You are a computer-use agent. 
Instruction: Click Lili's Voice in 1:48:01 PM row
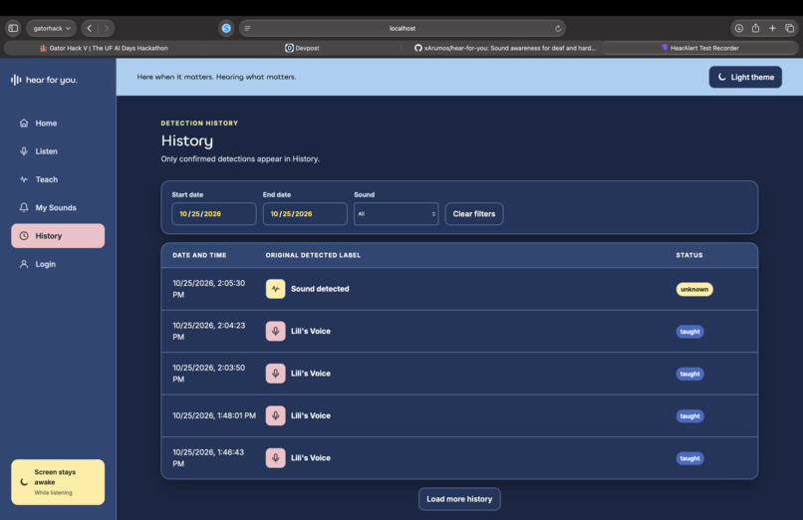311,415
